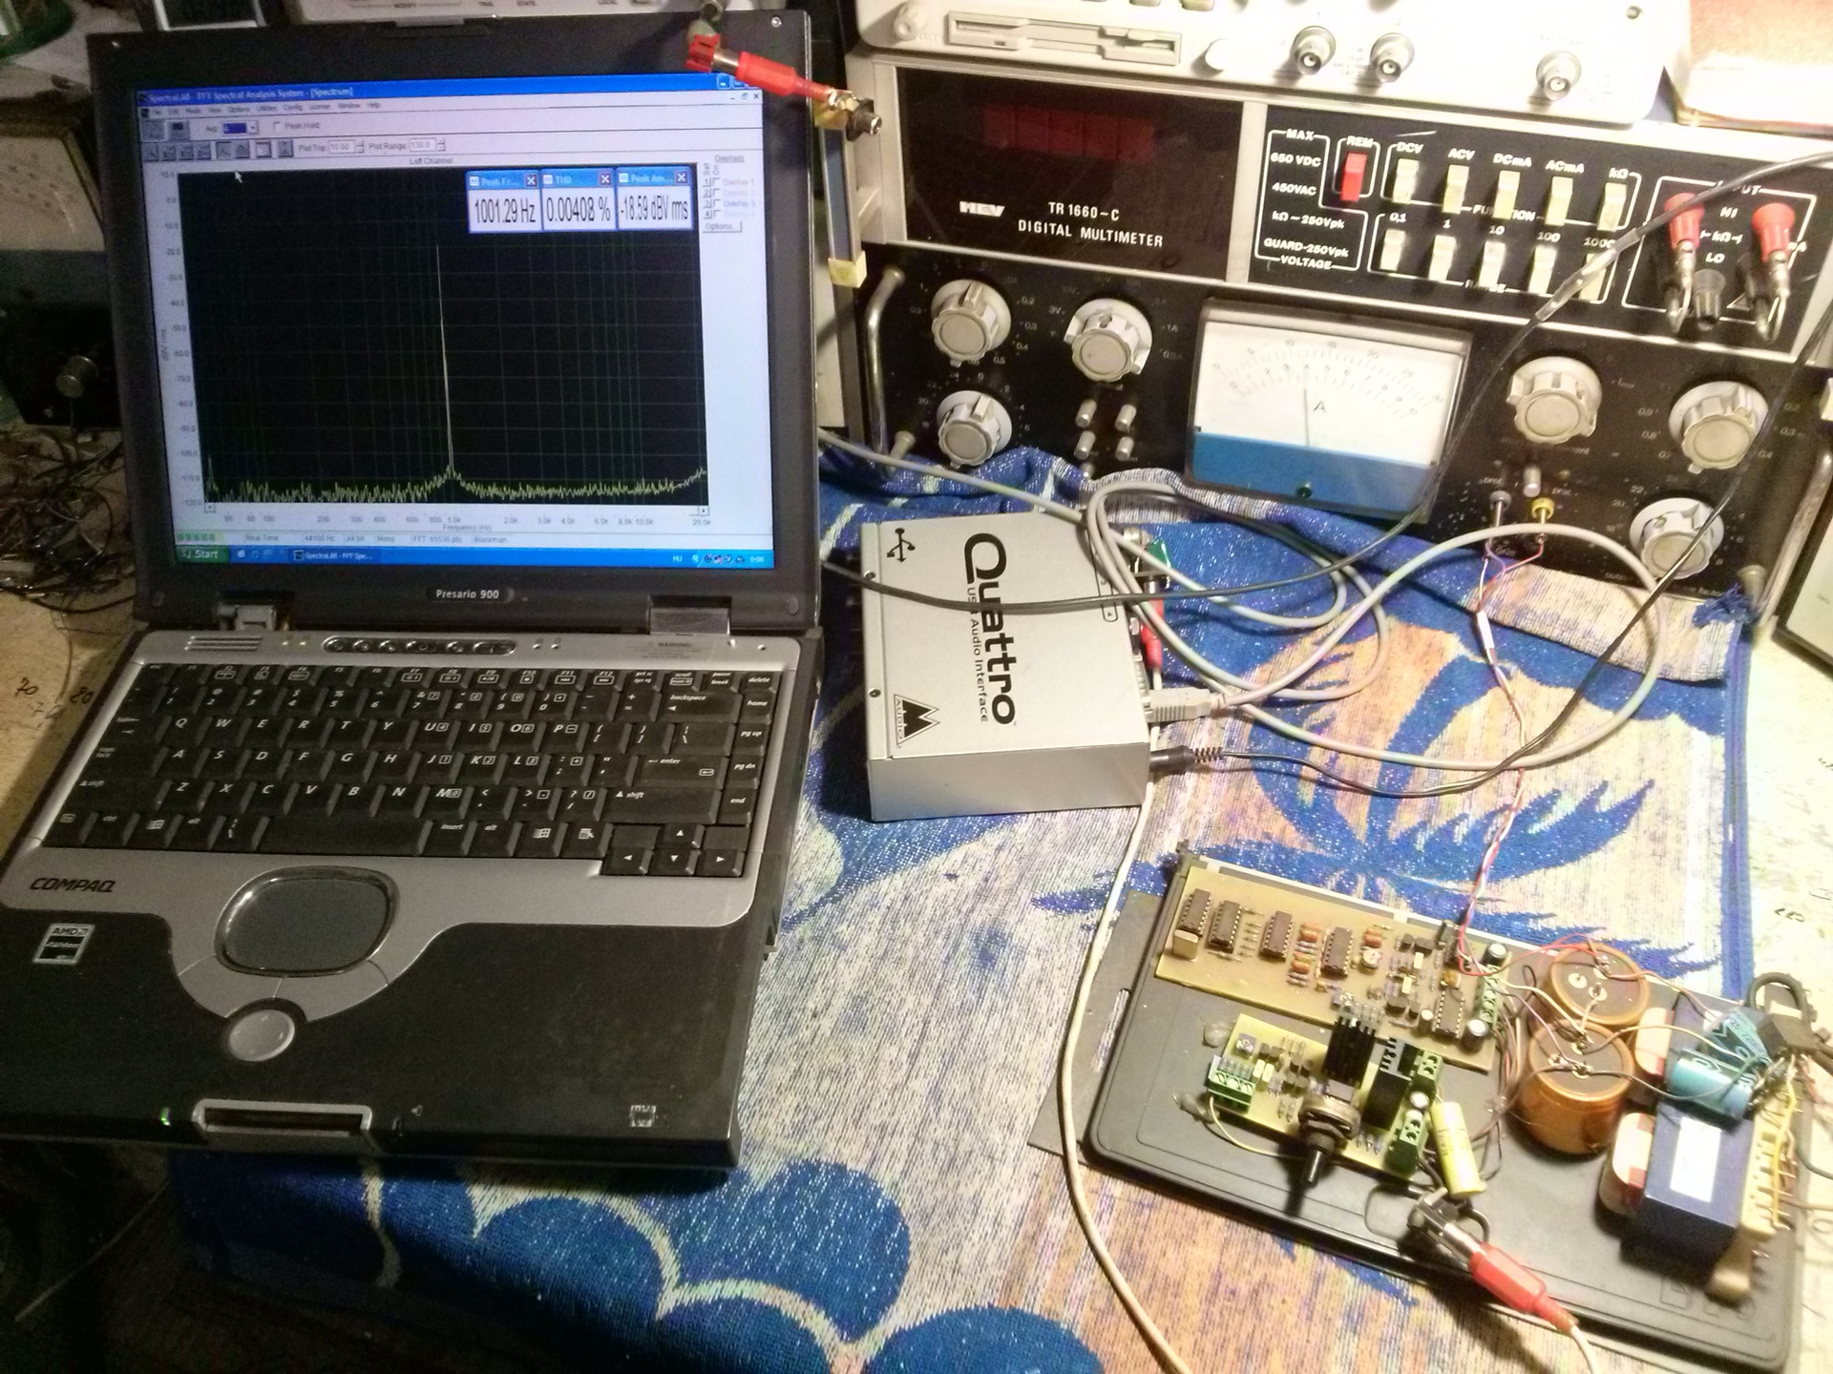Image resolution: width=1833 pixels, height=1374 pixels.
Task: Open the Avg averaging dropdown
Action: point(253,128)
